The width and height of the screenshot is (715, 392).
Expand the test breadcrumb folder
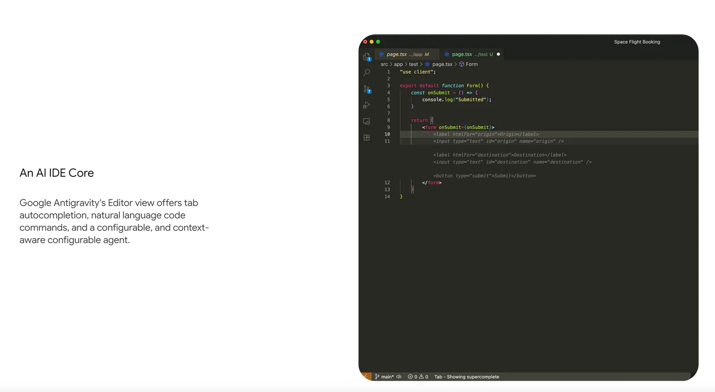coord(413,64)
